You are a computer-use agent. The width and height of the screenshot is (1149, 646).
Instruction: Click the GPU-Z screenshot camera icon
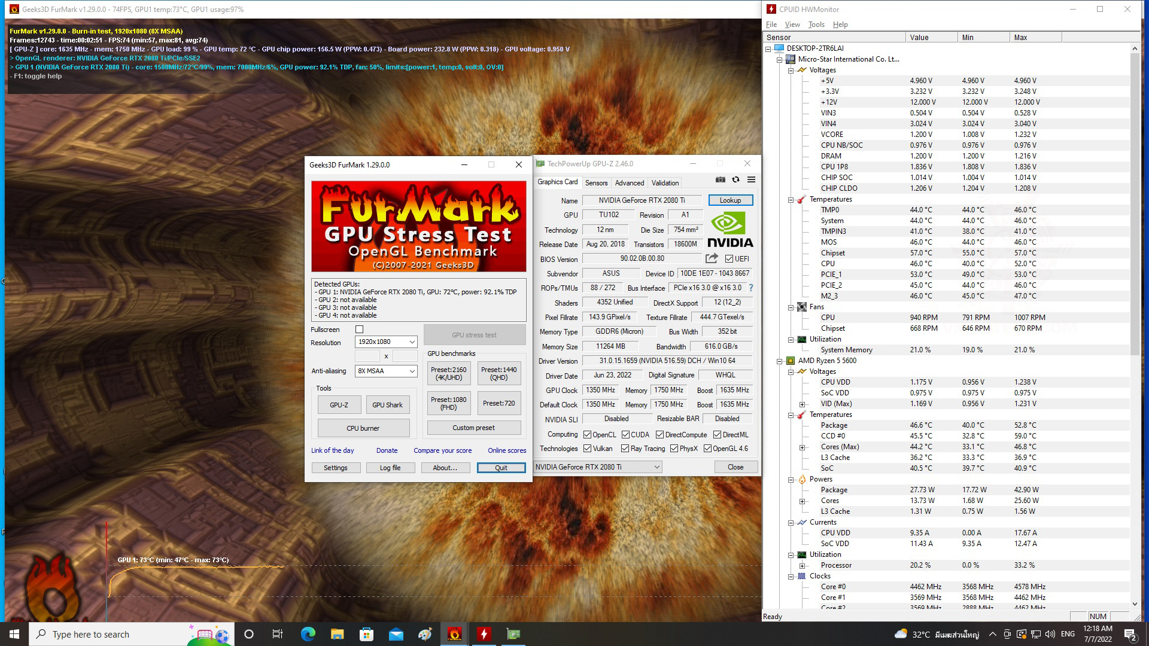point(720,179)
